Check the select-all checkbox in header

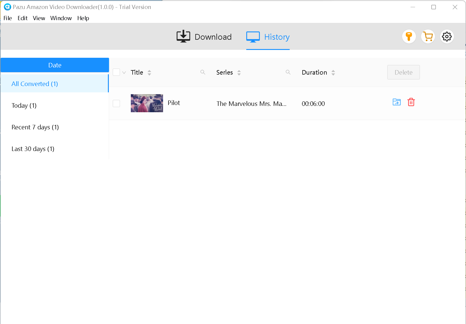pyautogui.click(x=116, y=72)
